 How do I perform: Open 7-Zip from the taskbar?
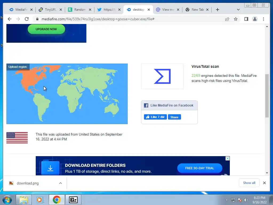(x=73, y=200)
